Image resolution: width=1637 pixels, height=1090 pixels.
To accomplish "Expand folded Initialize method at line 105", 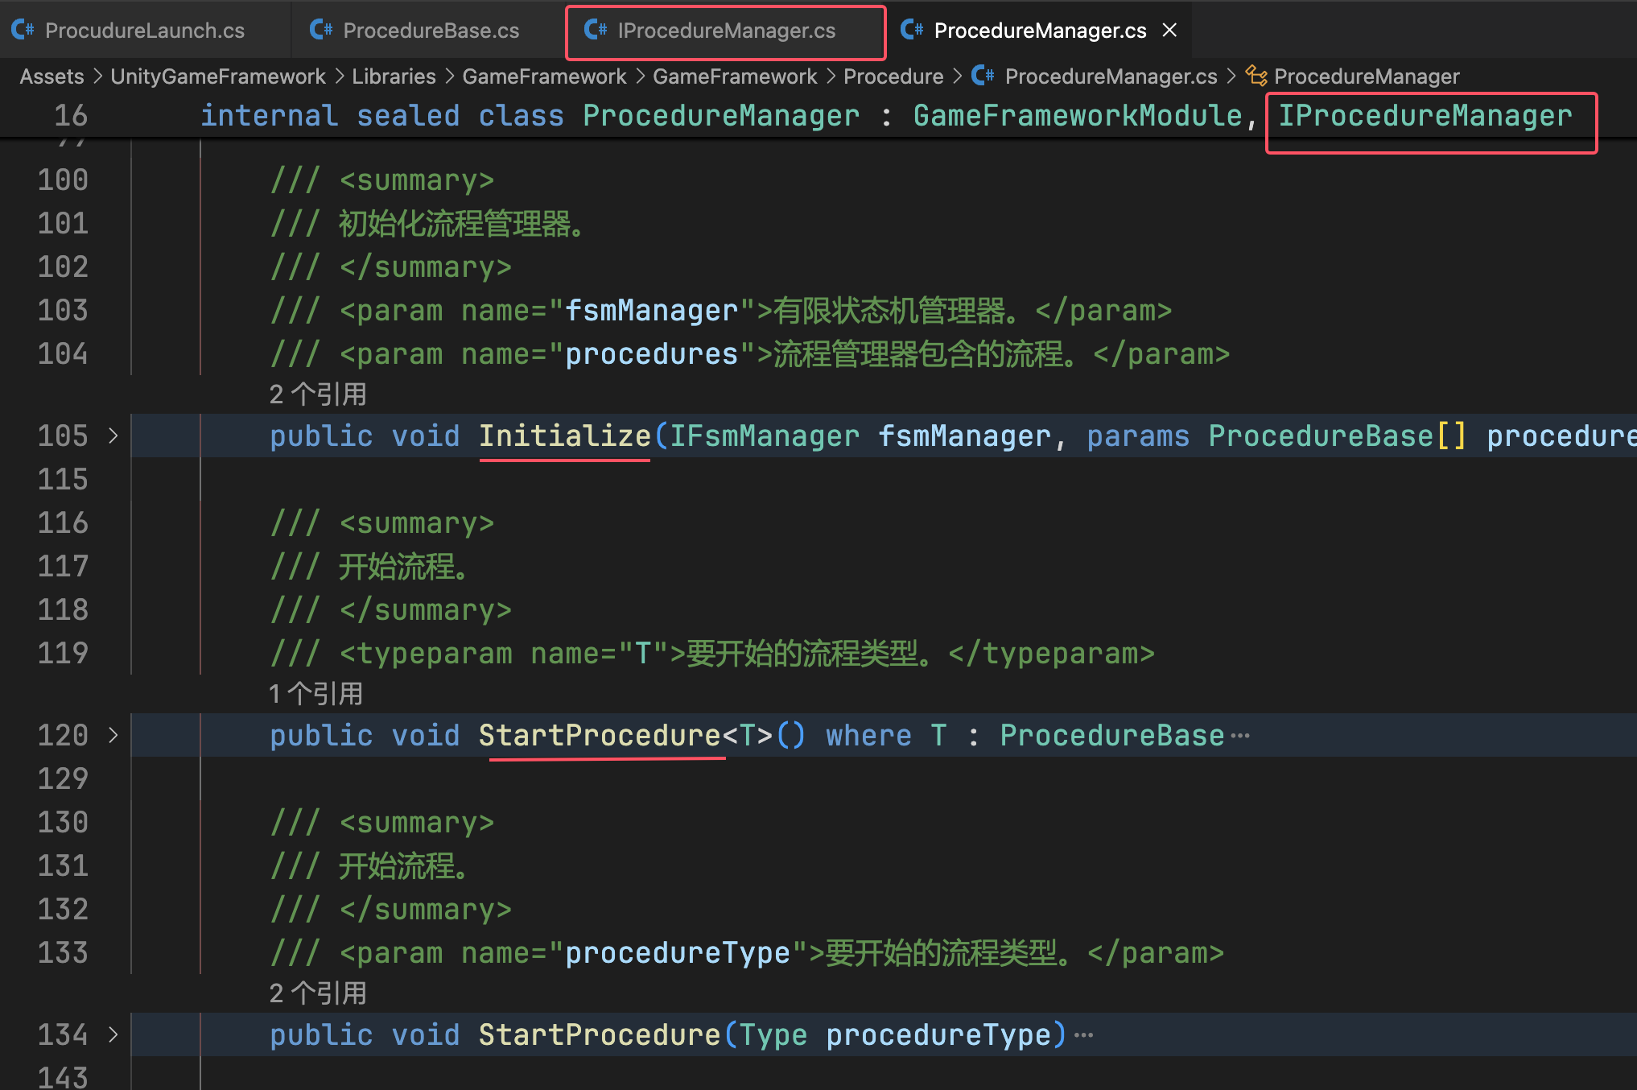I will (113, 436).
